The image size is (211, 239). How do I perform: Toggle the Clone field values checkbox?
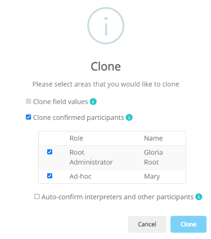28,101
